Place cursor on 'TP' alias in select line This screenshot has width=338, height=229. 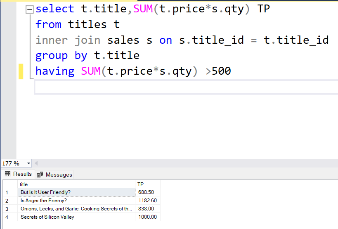point(263,9)
